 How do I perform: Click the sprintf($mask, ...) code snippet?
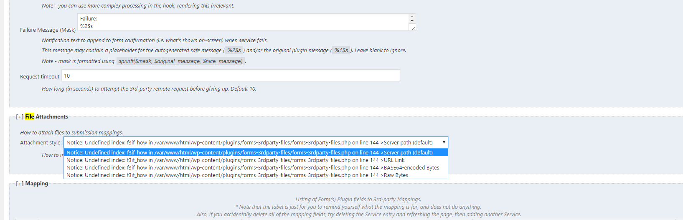point(180,61)
